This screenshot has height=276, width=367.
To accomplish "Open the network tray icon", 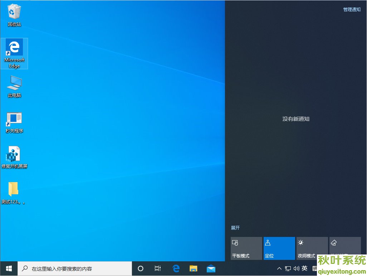I will (x=288, y=268).
